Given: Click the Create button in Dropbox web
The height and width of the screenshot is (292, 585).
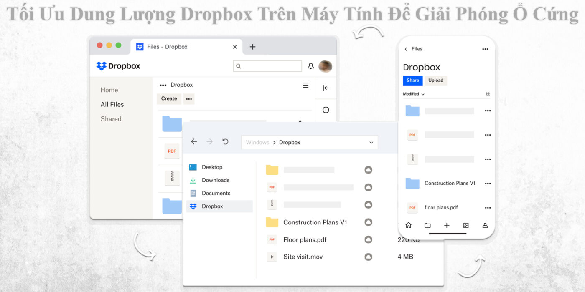Looking at the screenshot, I should pyautogui.click(x=169, y=98).
